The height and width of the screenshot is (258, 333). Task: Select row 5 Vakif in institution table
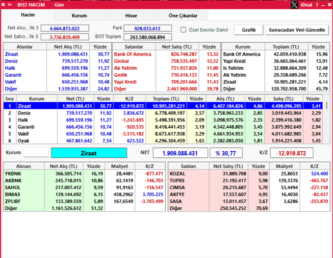click(163, 134)
